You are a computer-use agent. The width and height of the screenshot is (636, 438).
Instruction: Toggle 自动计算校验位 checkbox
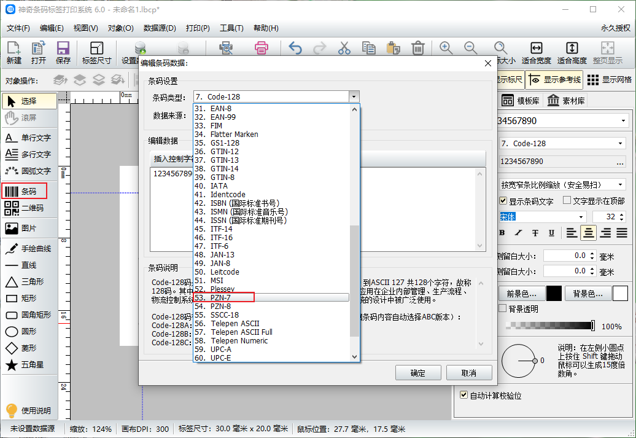pyautogui.click(x=464, y=396)
